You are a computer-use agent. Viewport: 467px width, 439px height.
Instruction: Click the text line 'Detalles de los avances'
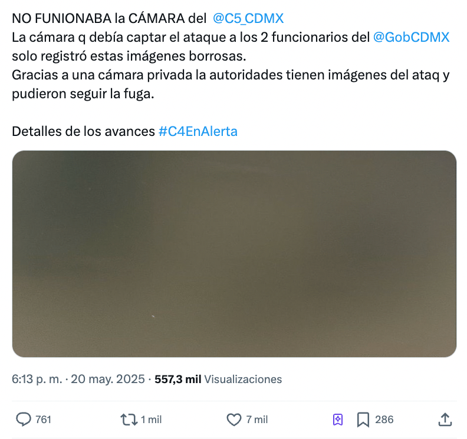point(83,131)
